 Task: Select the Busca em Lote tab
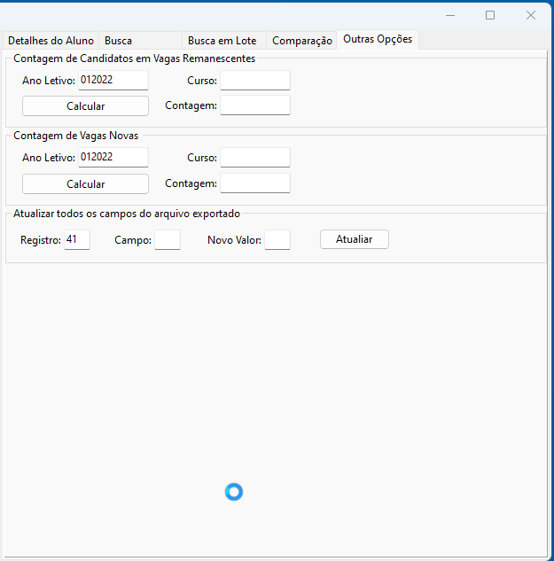(x=222, y=41)
